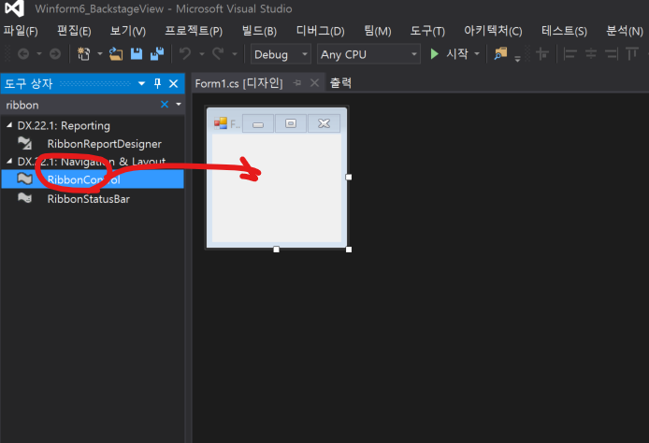
Task: Open the toolbar overflow options arrow
Action: (x=517, y=58)
